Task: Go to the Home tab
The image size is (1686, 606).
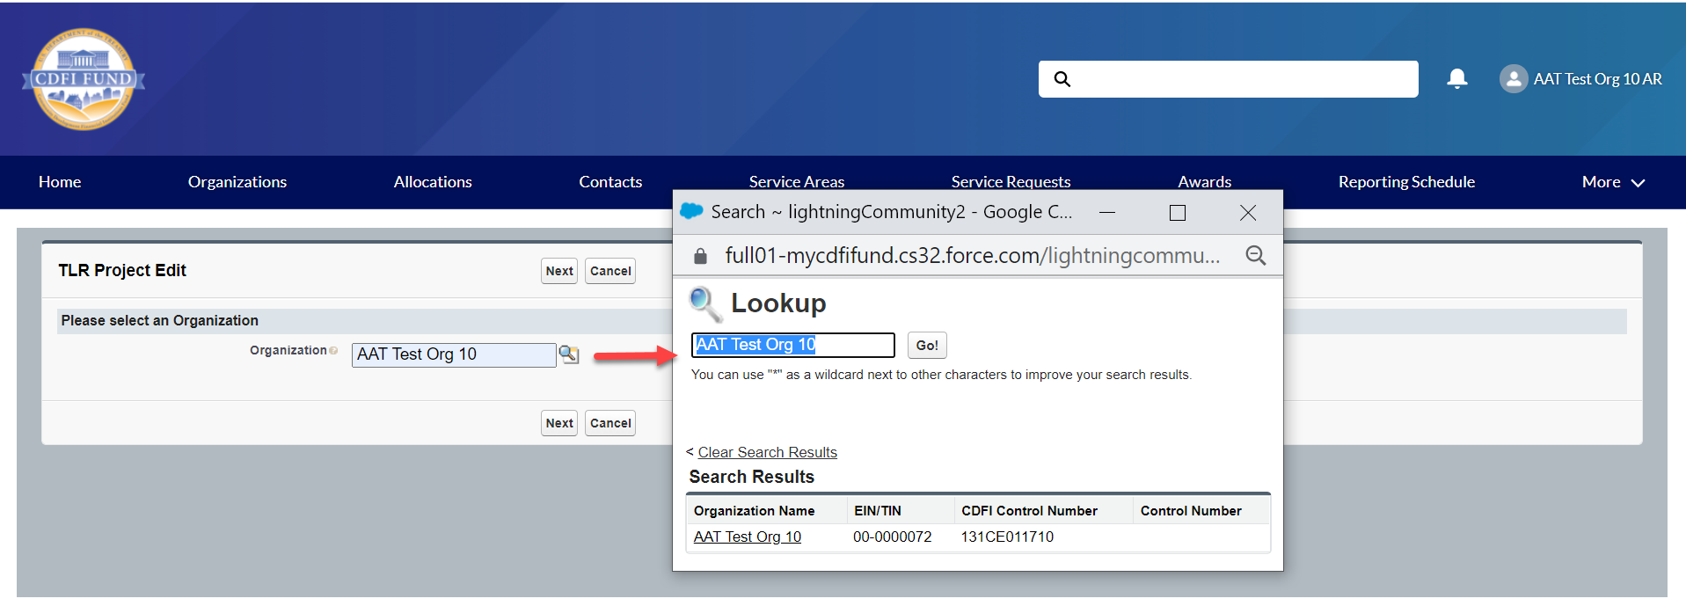Action: coord(60,182)
